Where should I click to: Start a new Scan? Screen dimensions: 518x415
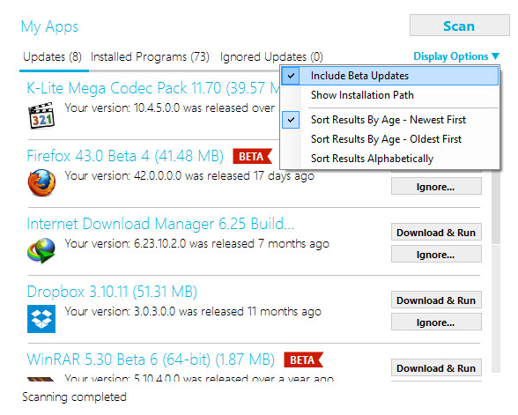[x=460, y=26]
